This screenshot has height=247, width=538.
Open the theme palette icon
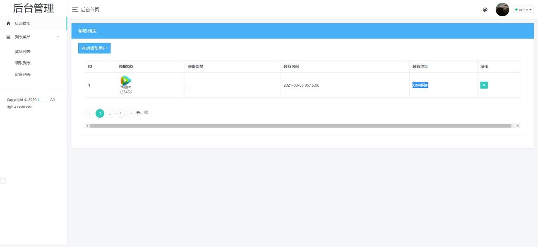point(485,10)
